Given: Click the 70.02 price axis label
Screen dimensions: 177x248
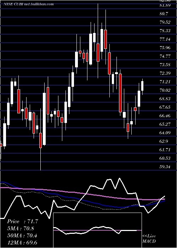Looking at the screenshot, I should pyautogui.click(x=165, y=90).
